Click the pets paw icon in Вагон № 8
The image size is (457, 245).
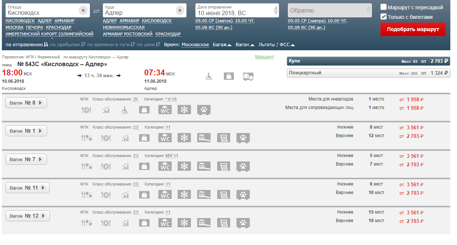(204, 110)
